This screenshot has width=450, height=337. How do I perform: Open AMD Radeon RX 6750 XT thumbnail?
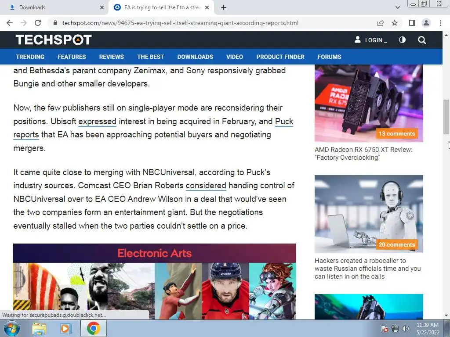point(369,103)
